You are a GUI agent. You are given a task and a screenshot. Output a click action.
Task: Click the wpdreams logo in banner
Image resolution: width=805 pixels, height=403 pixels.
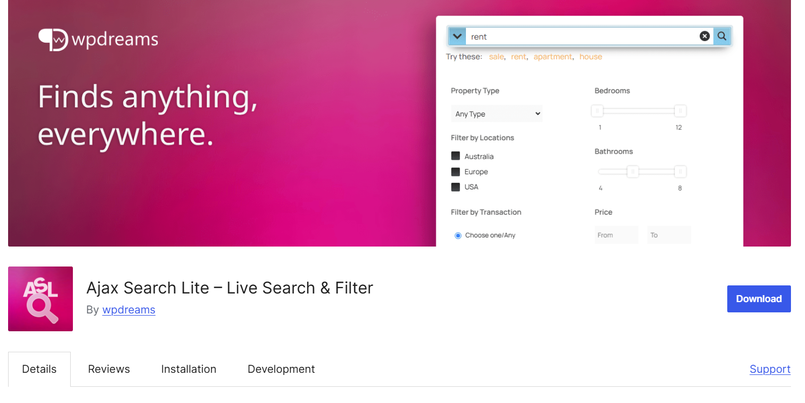point(98,39)
